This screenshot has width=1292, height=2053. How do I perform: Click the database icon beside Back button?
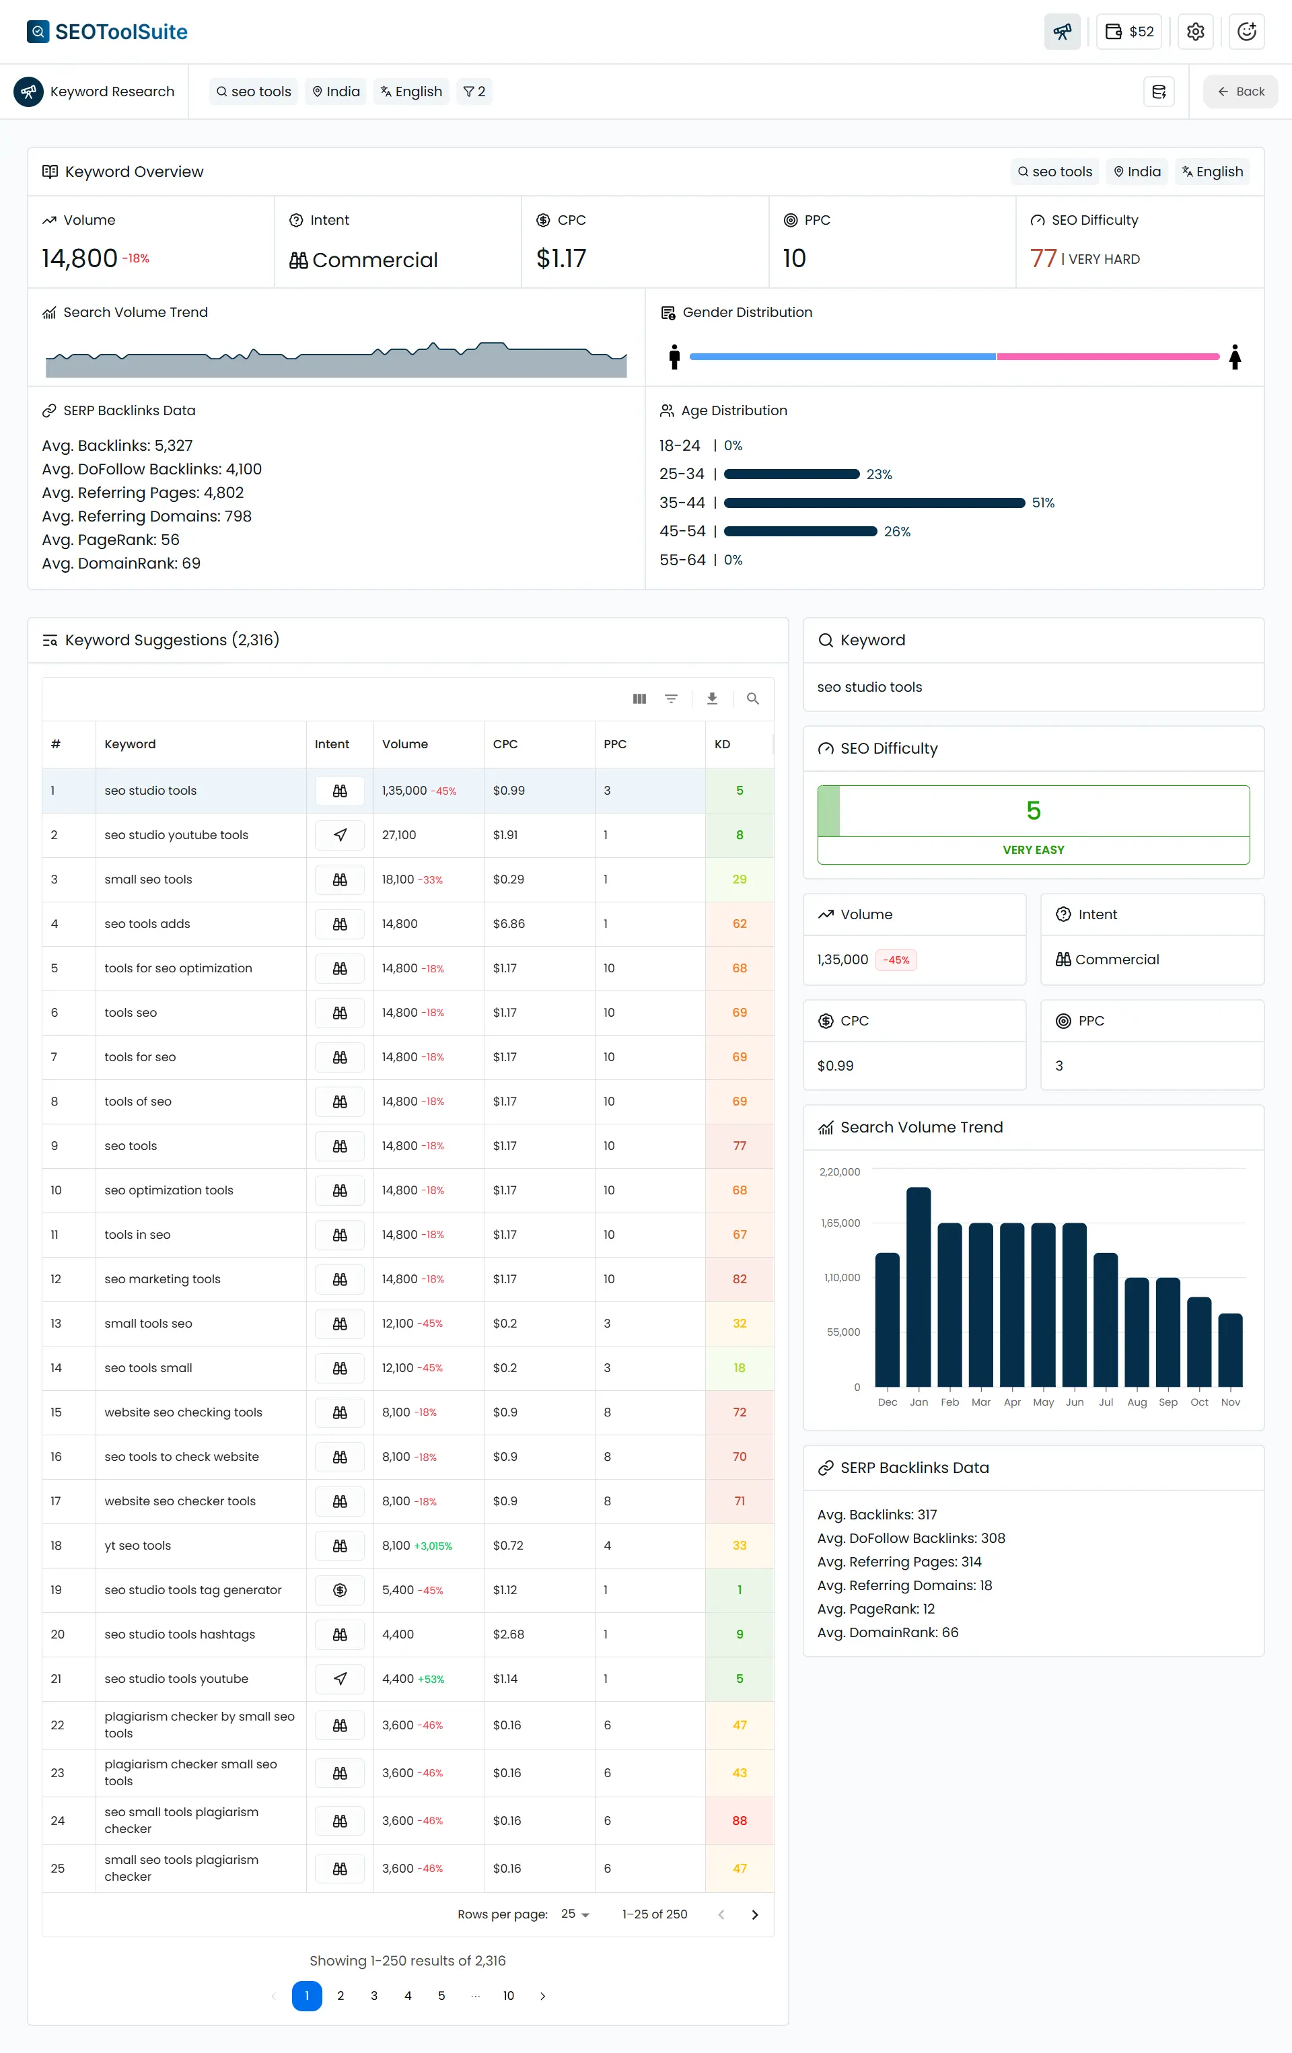[1158, 92]
